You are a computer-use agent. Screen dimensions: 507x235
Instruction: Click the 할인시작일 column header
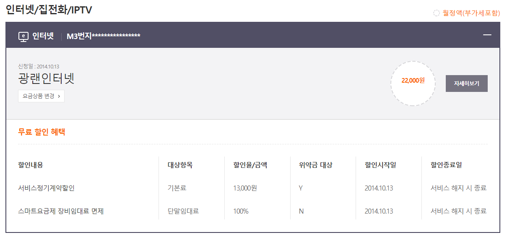[380, 165]
